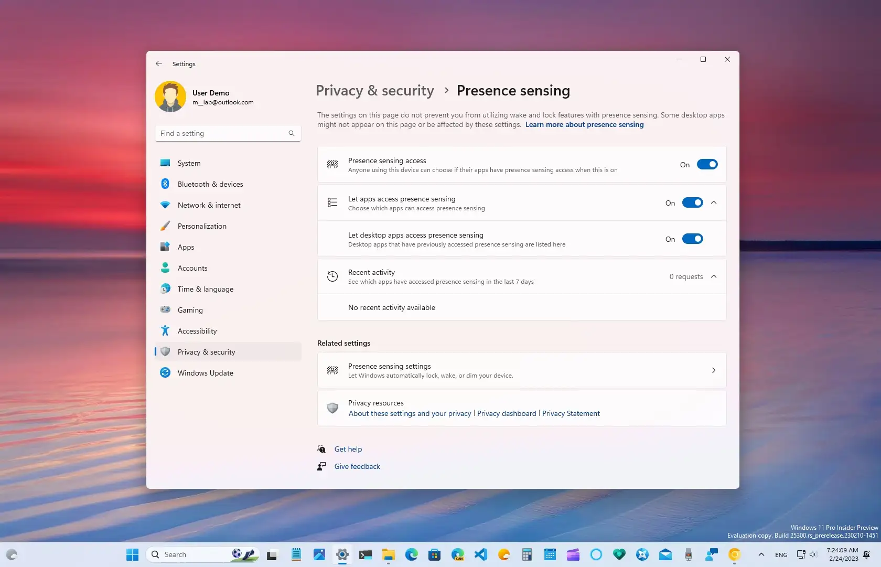Open Time & language settings

[x=228, y=289]
